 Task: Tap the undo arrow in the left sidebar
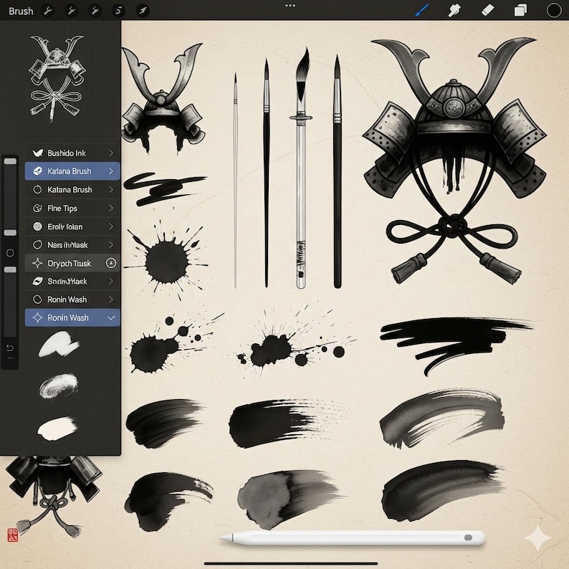point(10,348)
